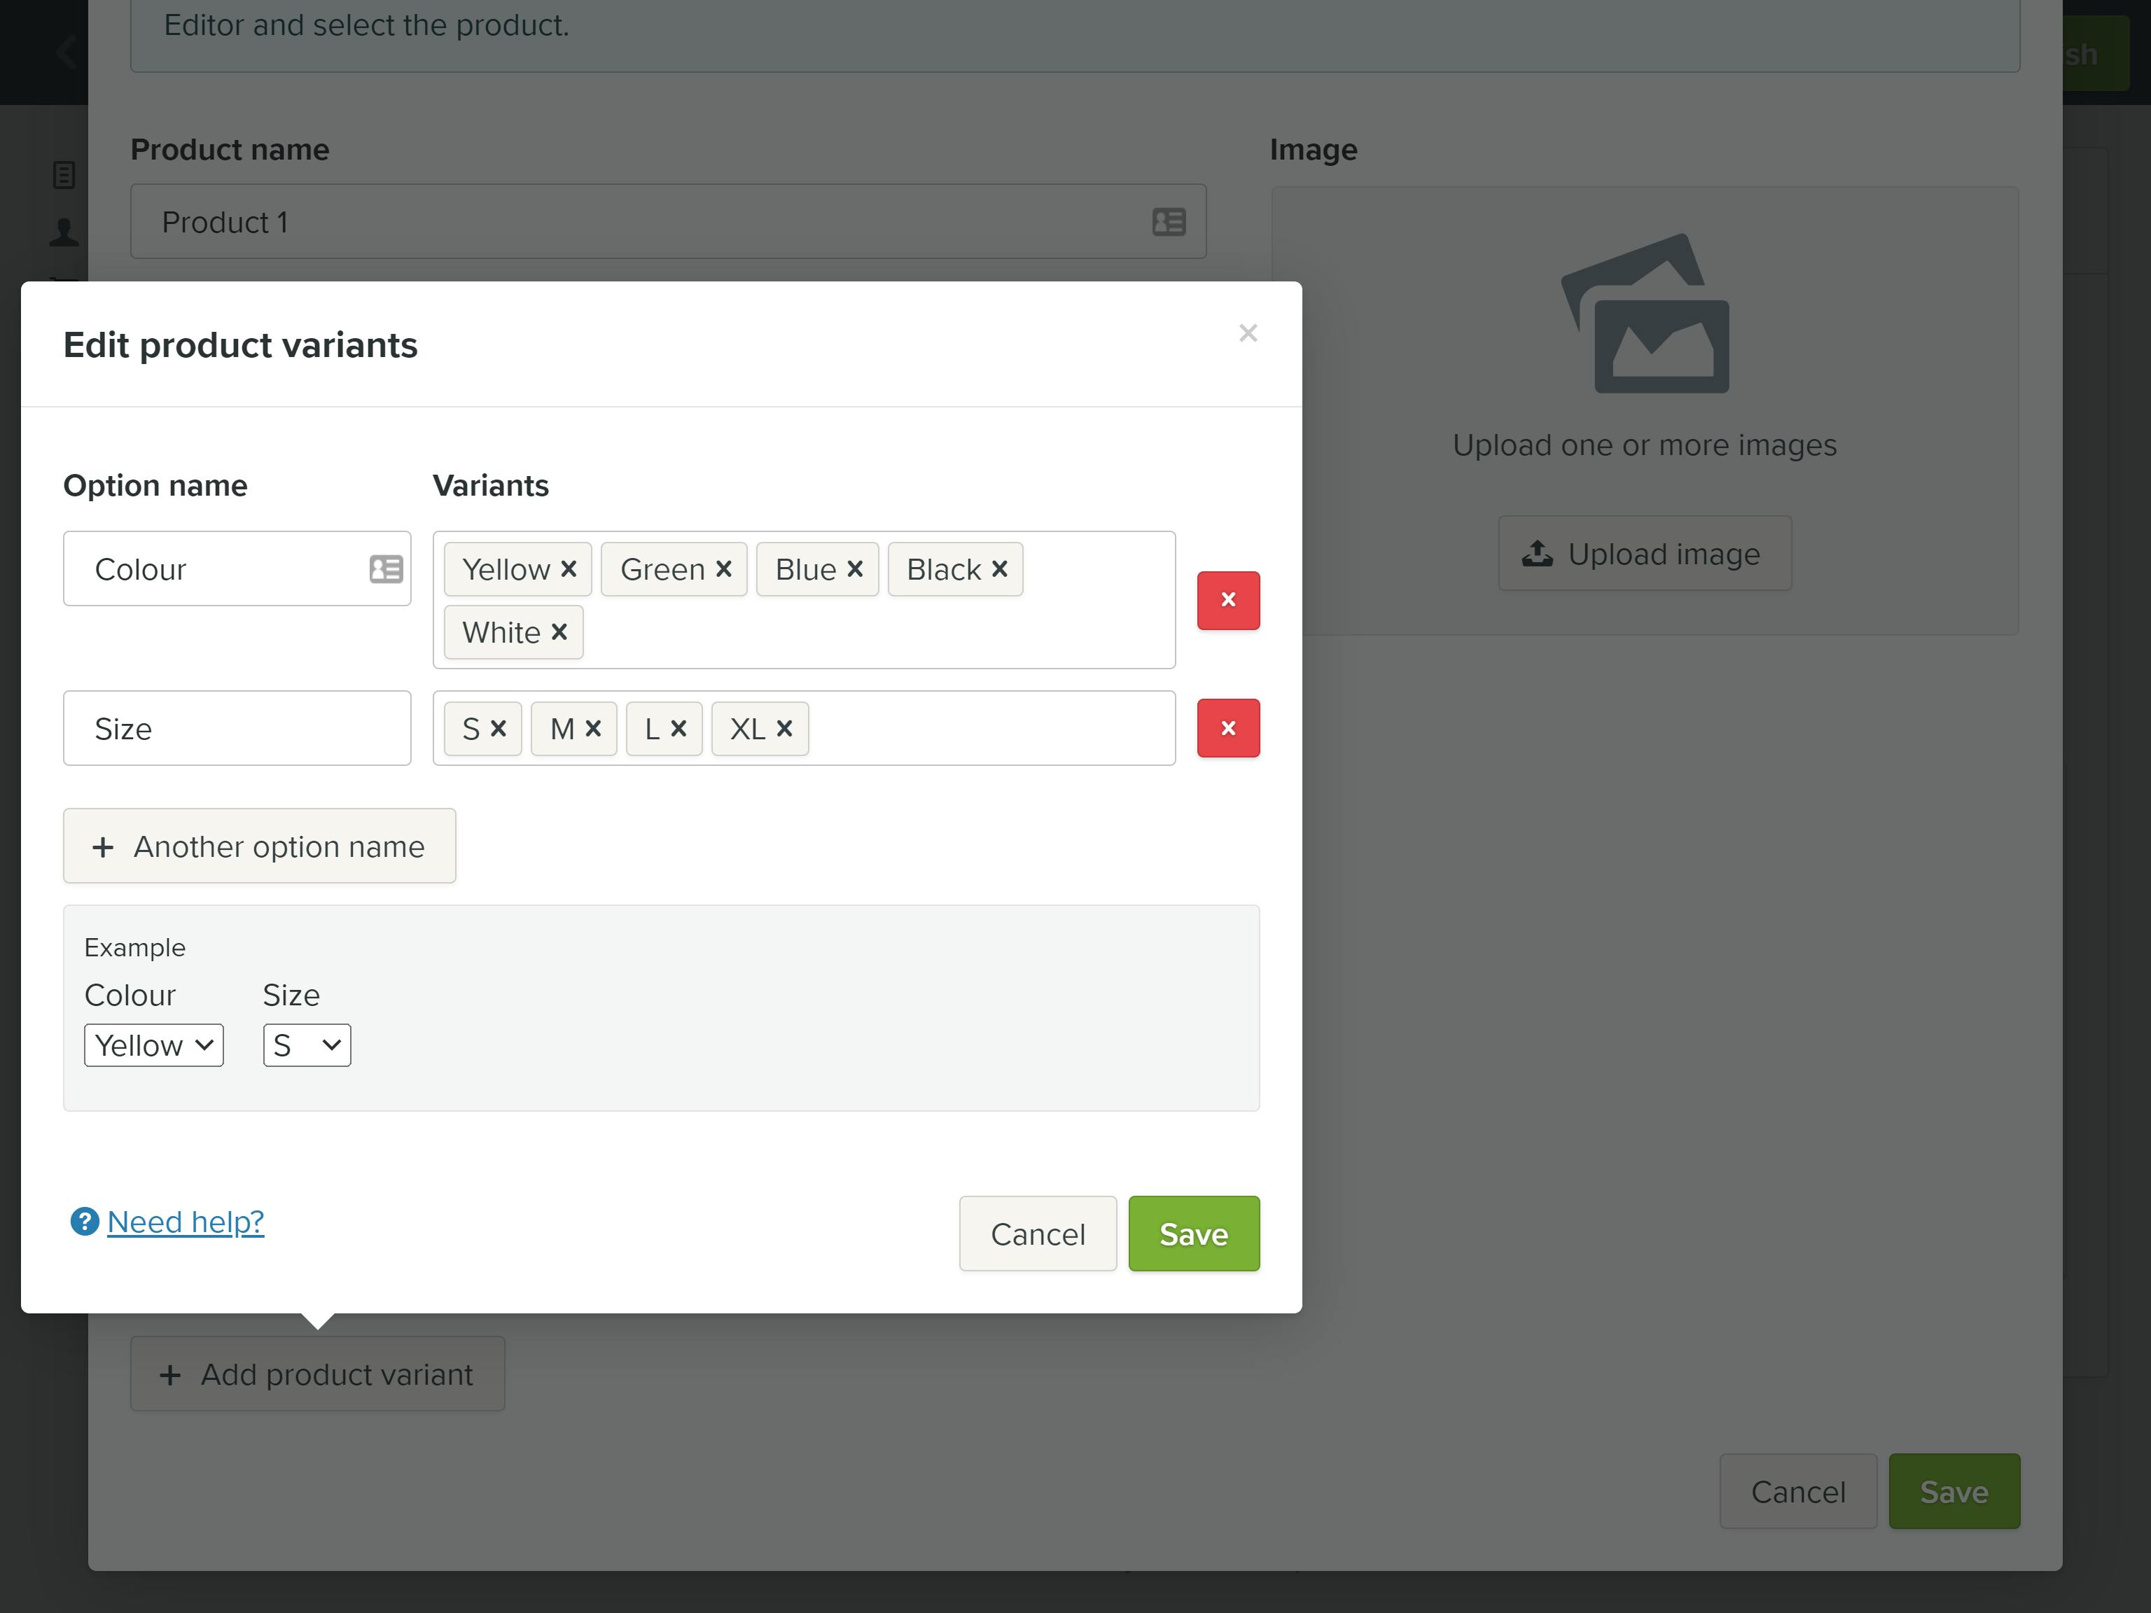Delete the entire Colour option row
Image resolution: width=2151 pixels, height=1613 pixels.
pos(1227,601)
